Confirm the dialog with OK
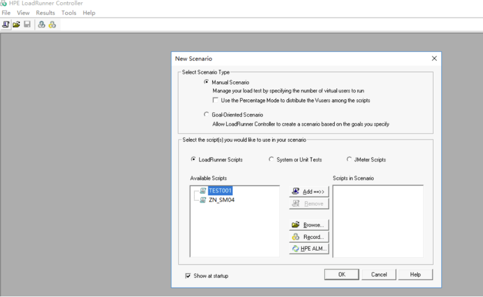Screen dimensions: 483x297 [342, 274]
